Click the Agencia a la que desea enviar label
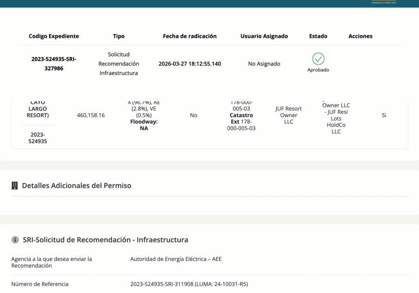 (x=51, y=262)
